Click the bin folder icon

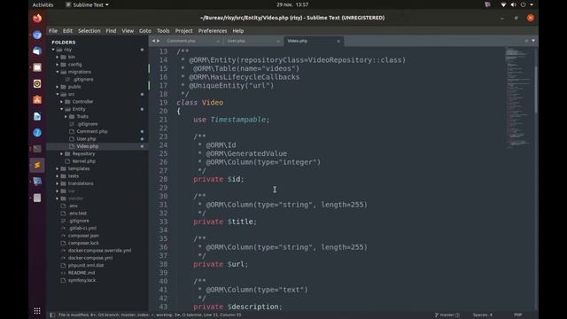coord(63,57)
